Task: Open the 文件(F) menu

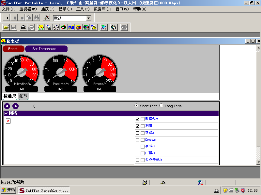Action: (8, 9)
